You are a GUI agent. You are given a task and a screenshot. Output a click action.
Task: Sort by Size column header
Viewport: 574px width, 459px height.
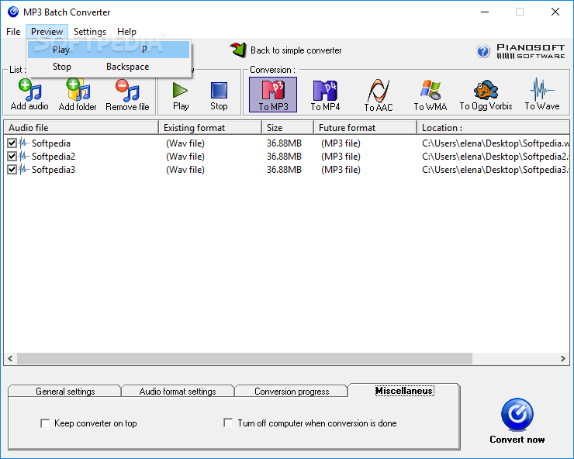coord(288,128)
